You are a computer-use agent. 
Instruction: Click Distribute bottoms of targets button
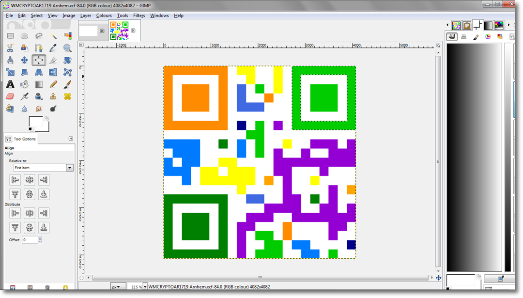[44, 227]
